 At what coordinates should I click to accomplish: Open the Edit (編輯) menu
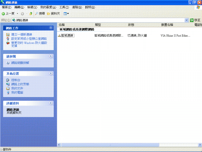point(19,7)
